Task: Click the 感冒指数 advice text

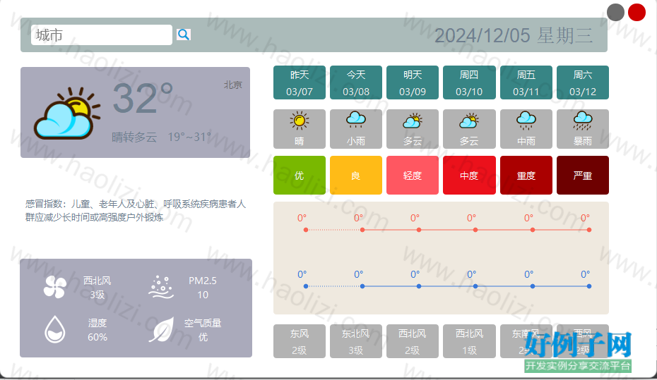Action: (x=136, y=210)
